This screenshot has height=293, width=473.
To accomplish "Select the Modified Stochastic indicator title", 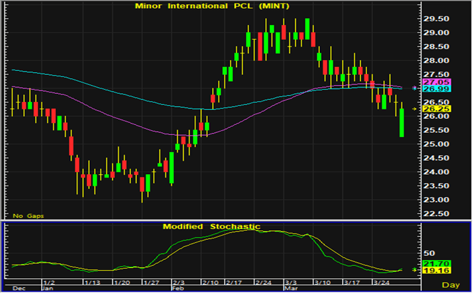I will pyautogui.click(x=211, y=226).
